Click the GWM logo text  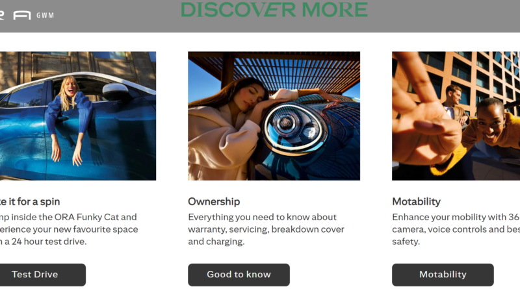[45, 15]
